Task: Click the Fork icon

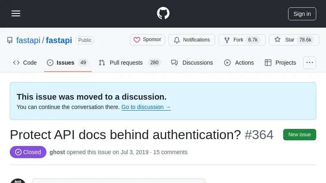Action: coord(227,40)
